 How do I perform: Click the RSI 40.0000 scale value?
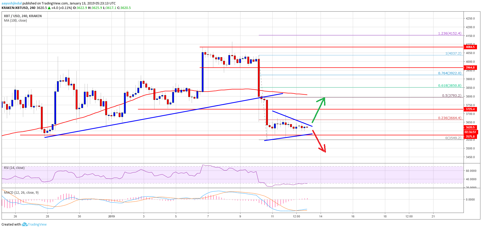[471, 179]
